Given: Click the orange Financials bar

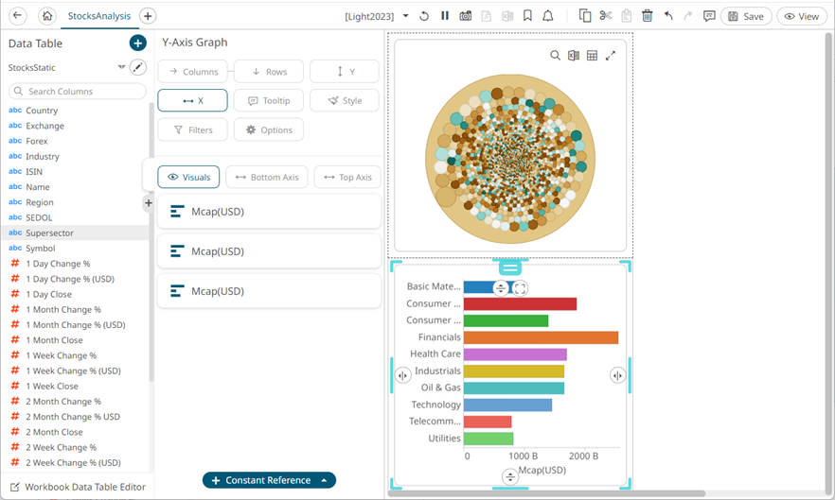Looking at the screenshot, I should [540, 337].
